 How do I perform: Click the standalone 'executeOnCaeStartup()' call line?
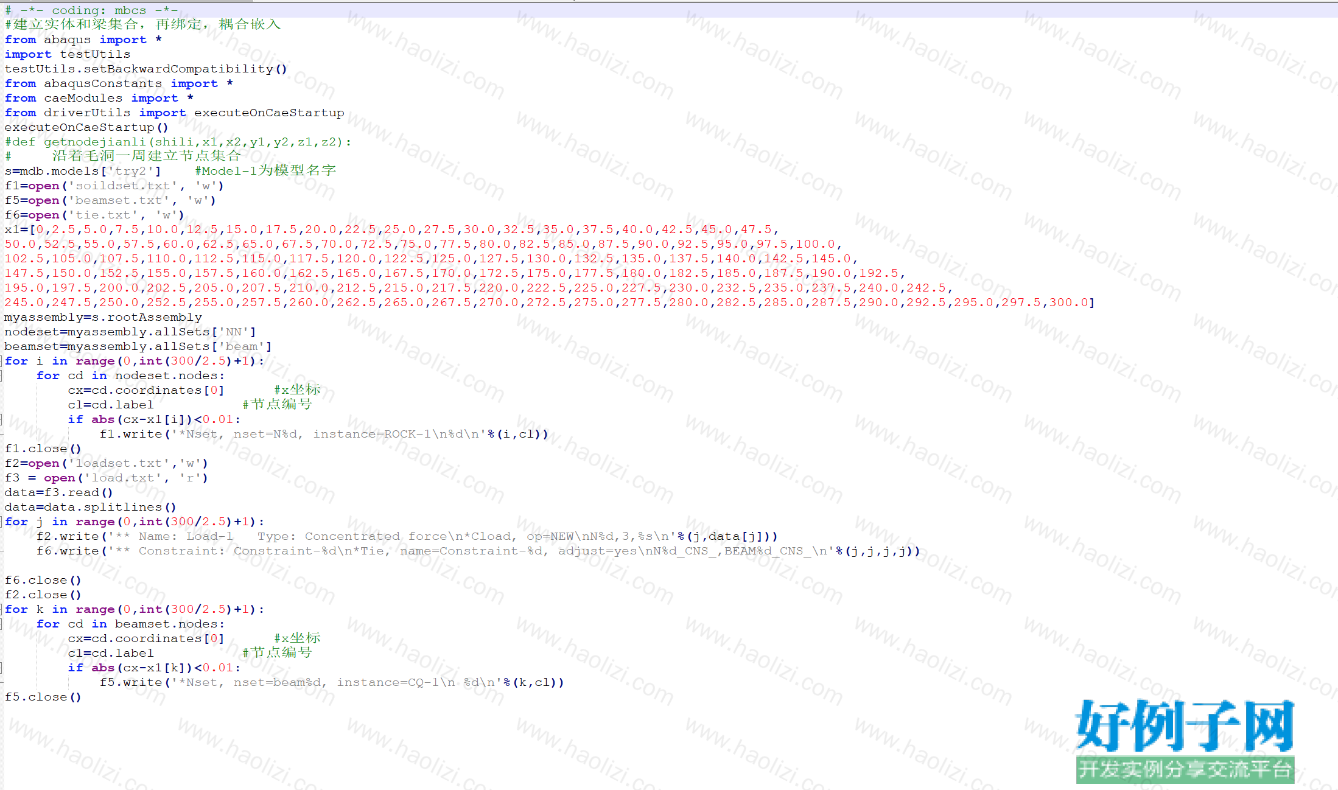(86, 127)
